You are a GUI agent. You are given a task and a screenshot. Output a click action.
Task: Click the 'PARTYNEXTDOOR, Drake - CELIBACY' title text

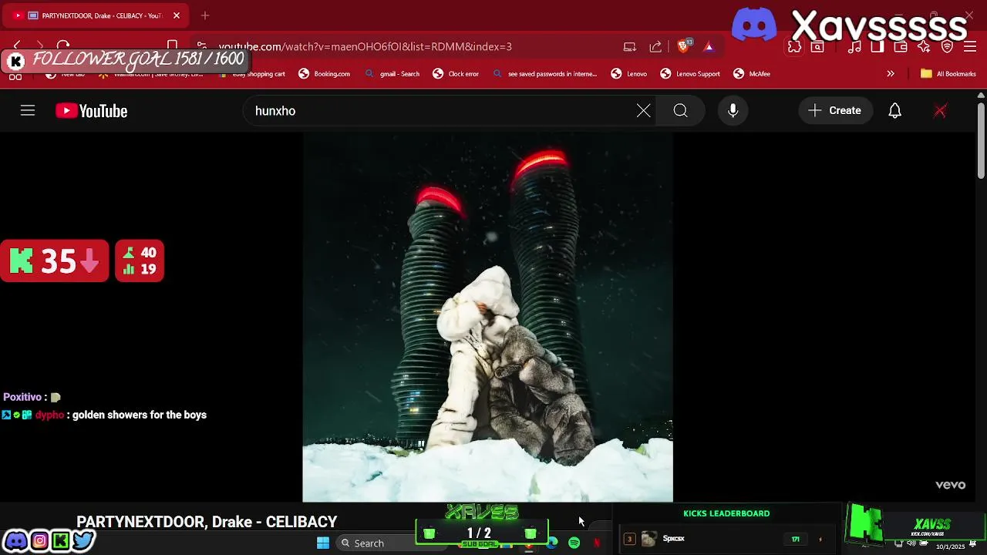(x=207, y=522)
